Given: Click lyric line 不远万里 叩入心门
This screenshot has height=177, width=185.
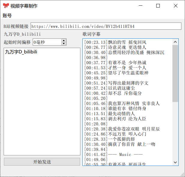Looking at the screenshot, I should pyautogui.click(x=115, y=134).
